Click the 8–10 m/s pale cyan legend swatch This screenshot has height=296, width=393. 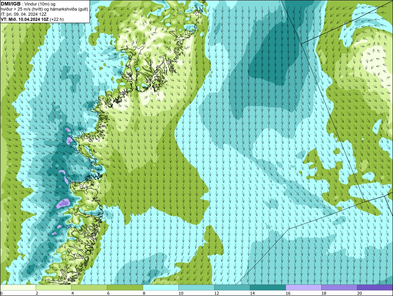pyautogui.click(x=161, y=287)
